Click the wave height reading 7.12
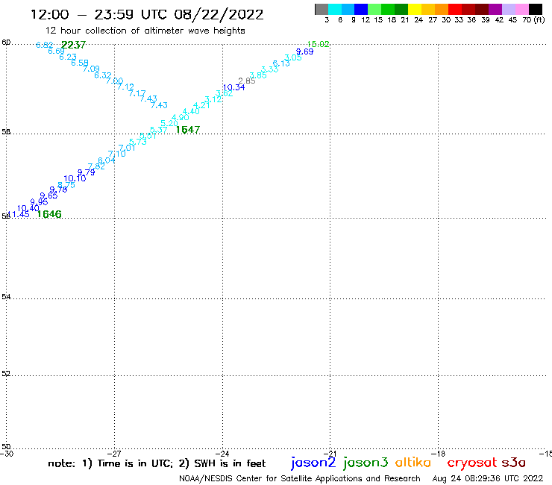 tap(125, 87)
